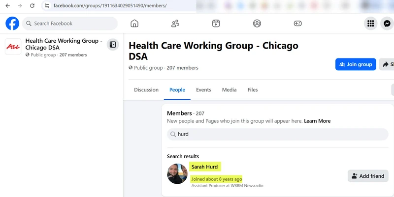Viewport: 394px width, 197px height.
Task: Open the Reels video icon
Action: click(216, 24)
